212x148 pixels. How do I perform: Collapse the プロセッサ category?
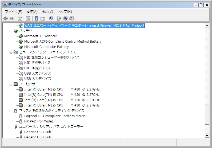[11, 84]
